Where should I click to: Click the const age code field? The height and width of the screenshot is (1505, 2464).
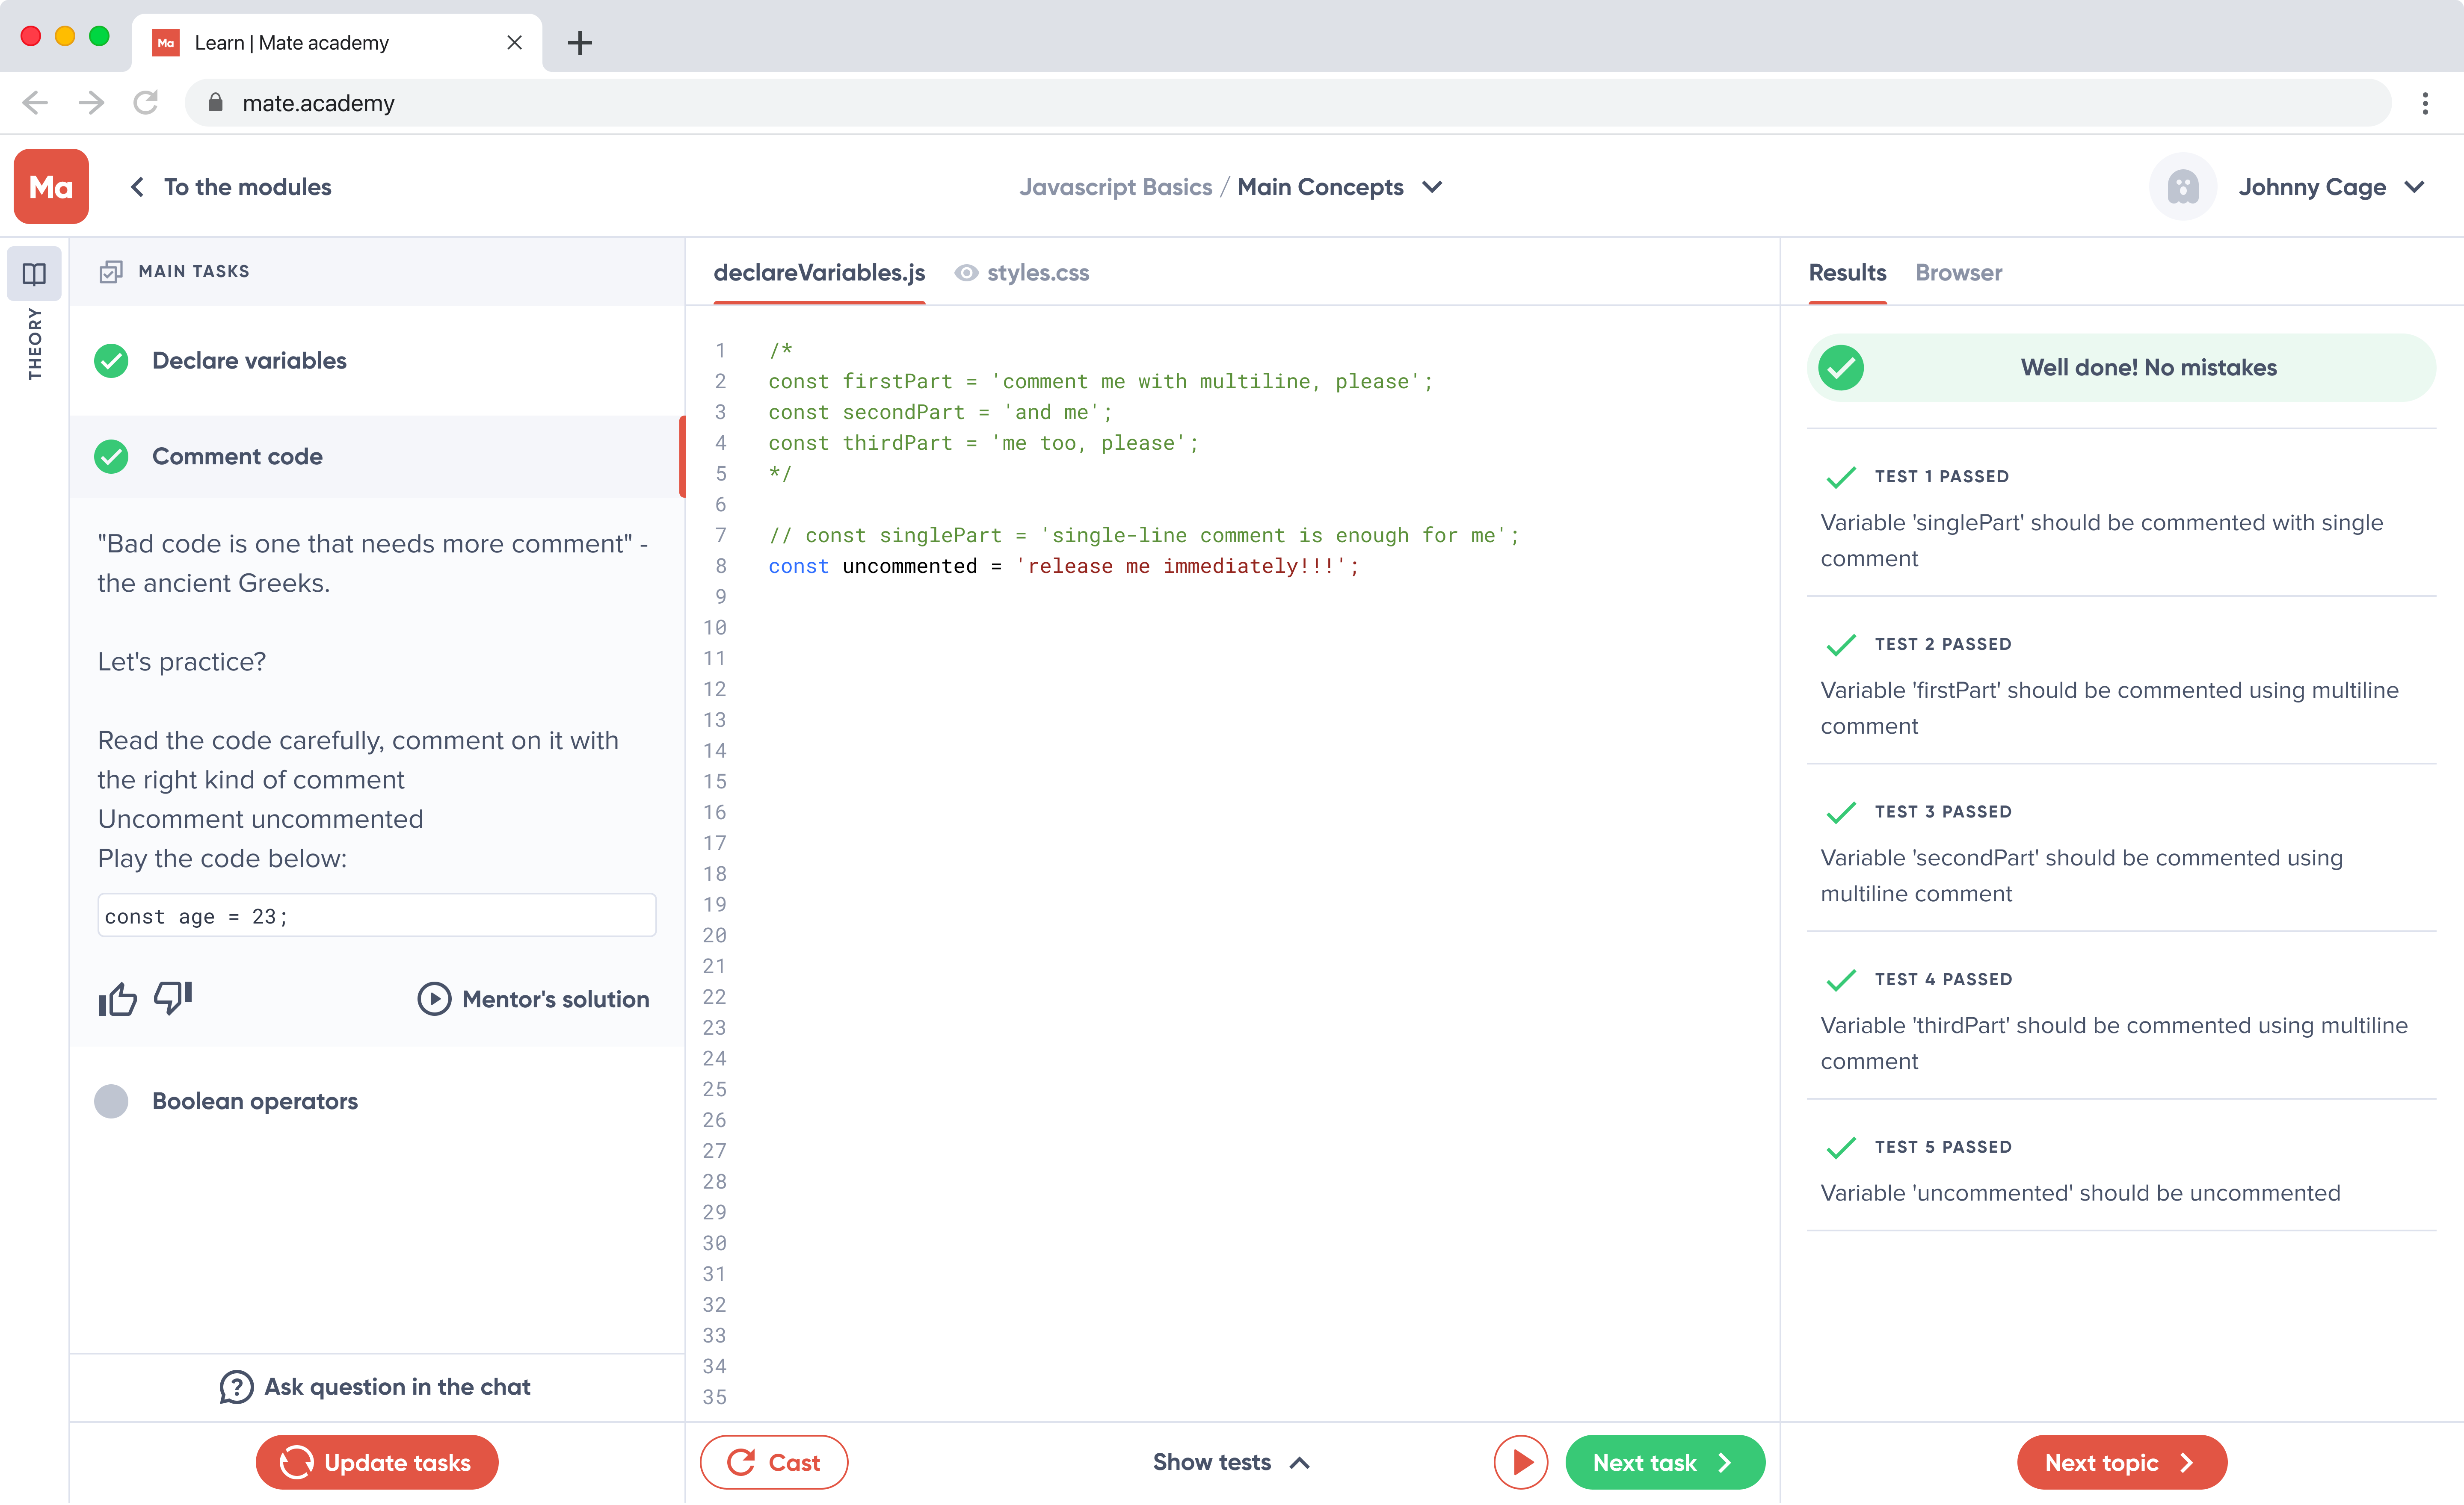tap(377, 915)
